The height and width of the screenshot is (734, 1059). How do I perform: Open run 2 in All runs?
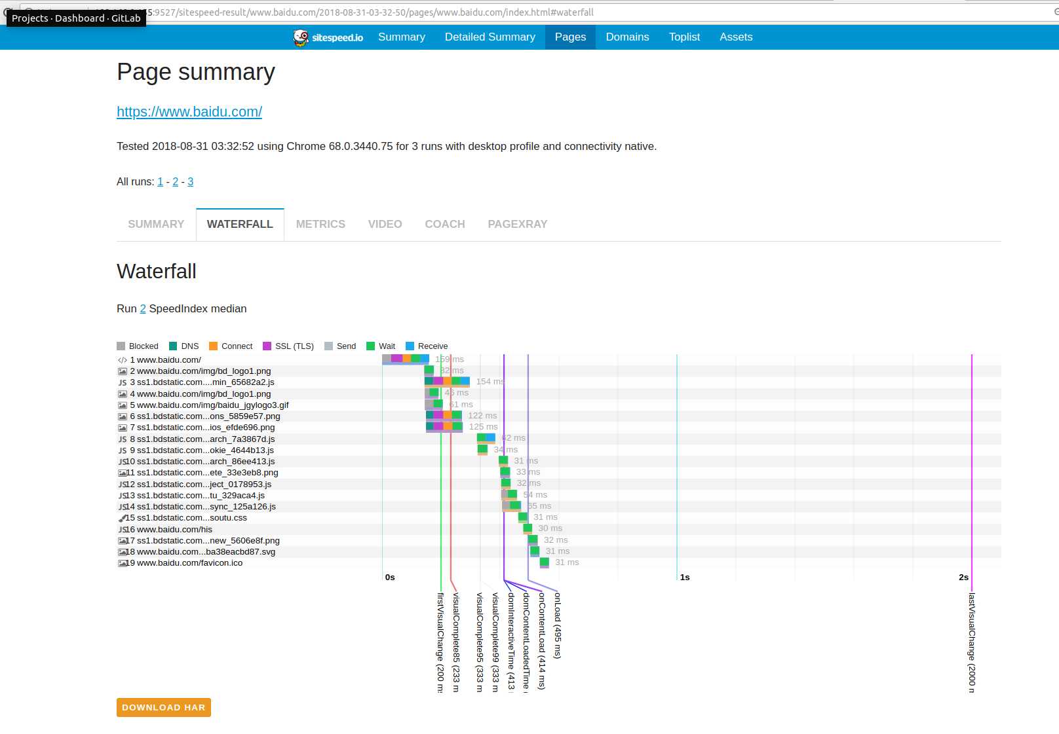[175, 182]
